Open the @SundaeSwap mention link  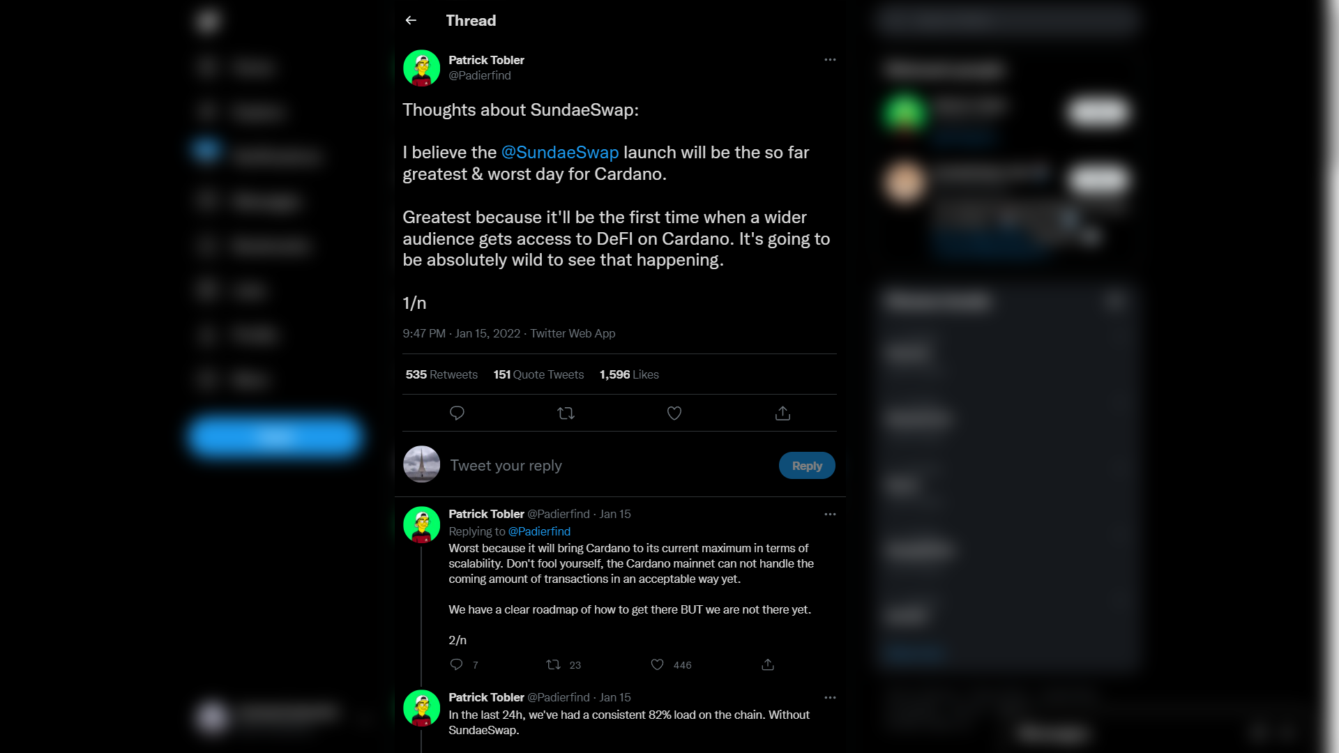point(560,153)
